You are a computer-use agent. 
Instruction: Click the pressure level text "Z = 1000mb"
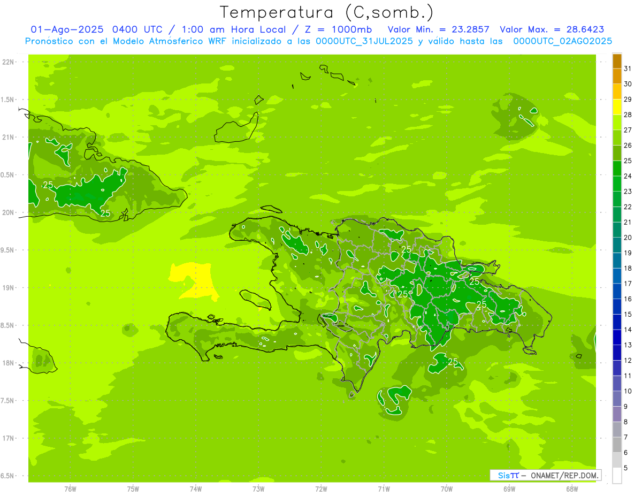coord(338,29)
